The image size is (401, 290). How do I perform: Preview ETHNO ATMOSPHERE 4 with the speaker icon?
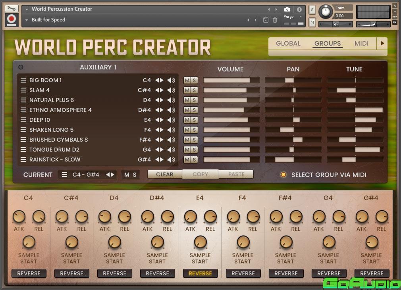172,110
